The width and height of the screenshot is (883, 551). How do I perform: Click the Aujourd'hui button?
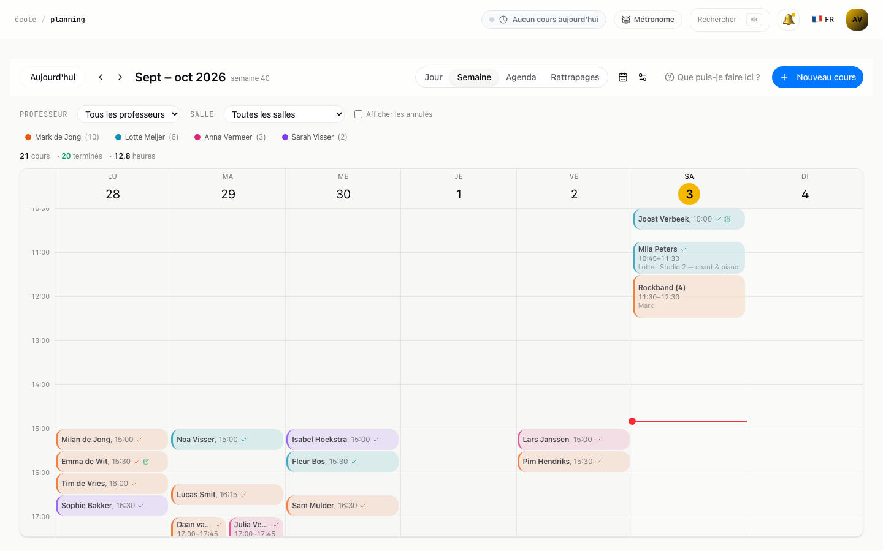53,77
